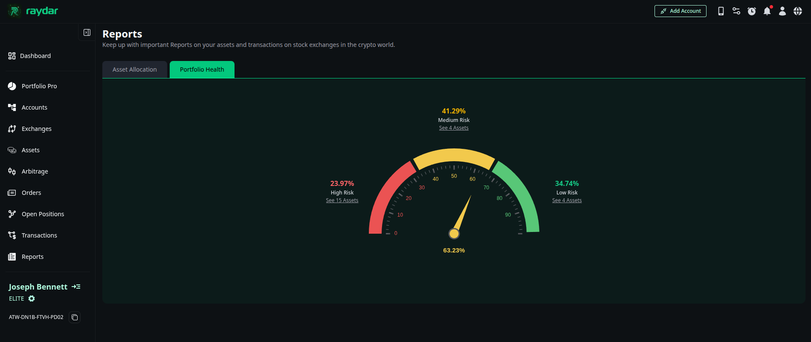Click the Dashboard grid icon
The height and width of the screenshot is (342, 811).
click(x=12, y=56)
